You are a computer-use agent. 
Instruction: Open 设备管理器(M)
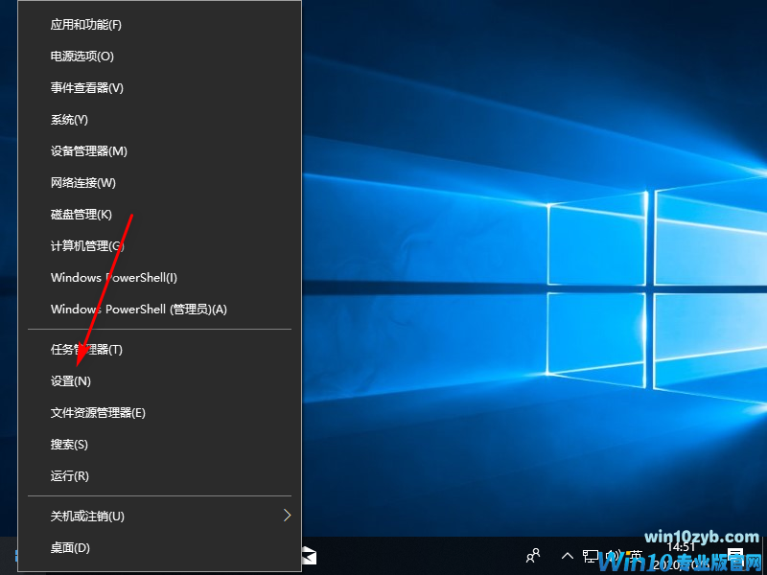89,151
